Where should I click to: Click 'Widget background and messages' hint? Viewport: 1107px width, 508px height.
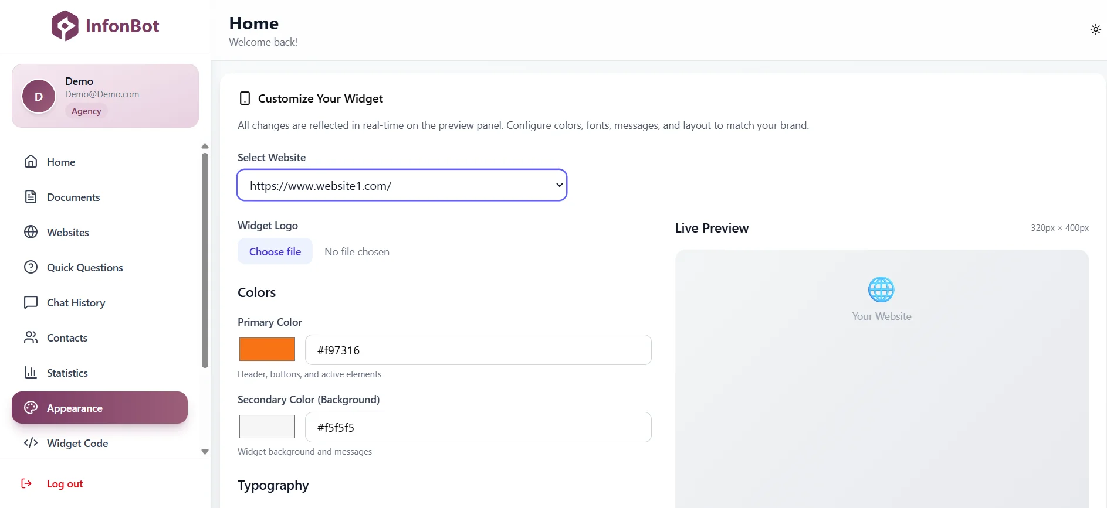pos(304,452)
